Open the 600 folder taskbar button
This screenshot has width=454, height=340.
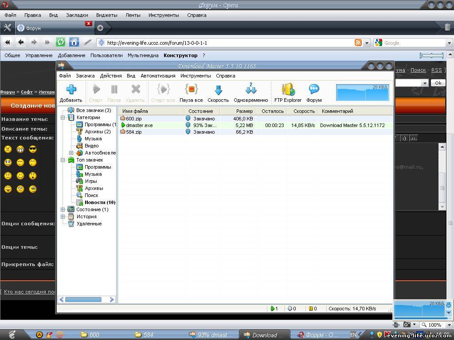point(90,335)
